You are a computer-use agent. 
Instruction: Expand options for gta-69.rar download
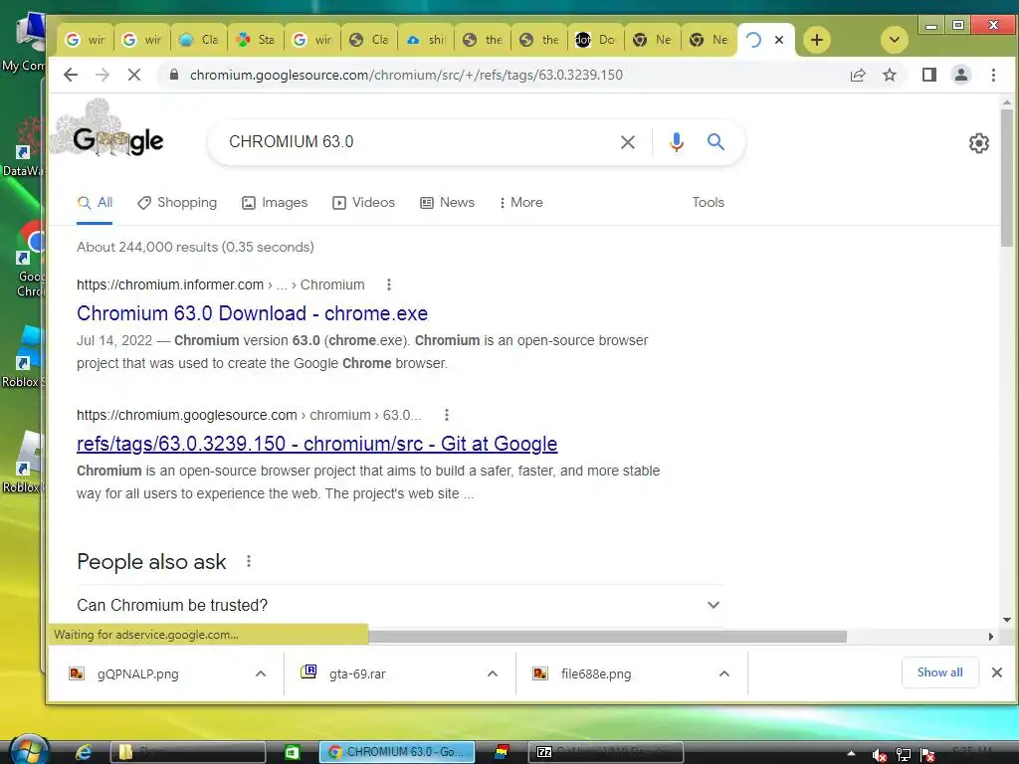tap(493, 673)
